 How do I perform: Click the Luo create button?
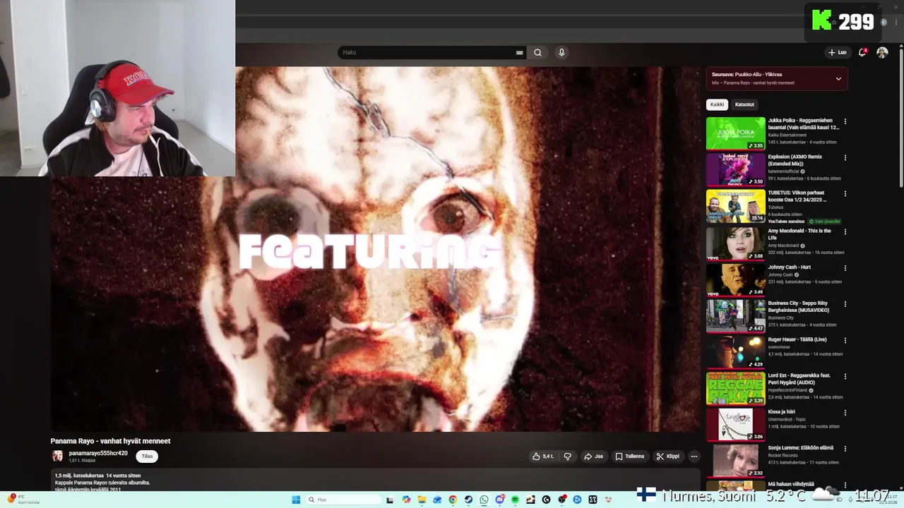pos(837,52)
